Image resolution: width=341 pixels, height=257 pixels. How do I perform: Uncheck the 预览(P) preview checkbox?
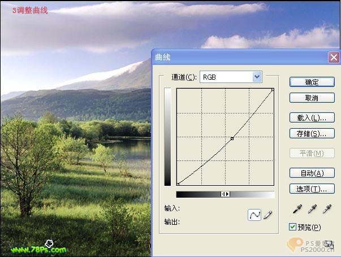point(292,227)
